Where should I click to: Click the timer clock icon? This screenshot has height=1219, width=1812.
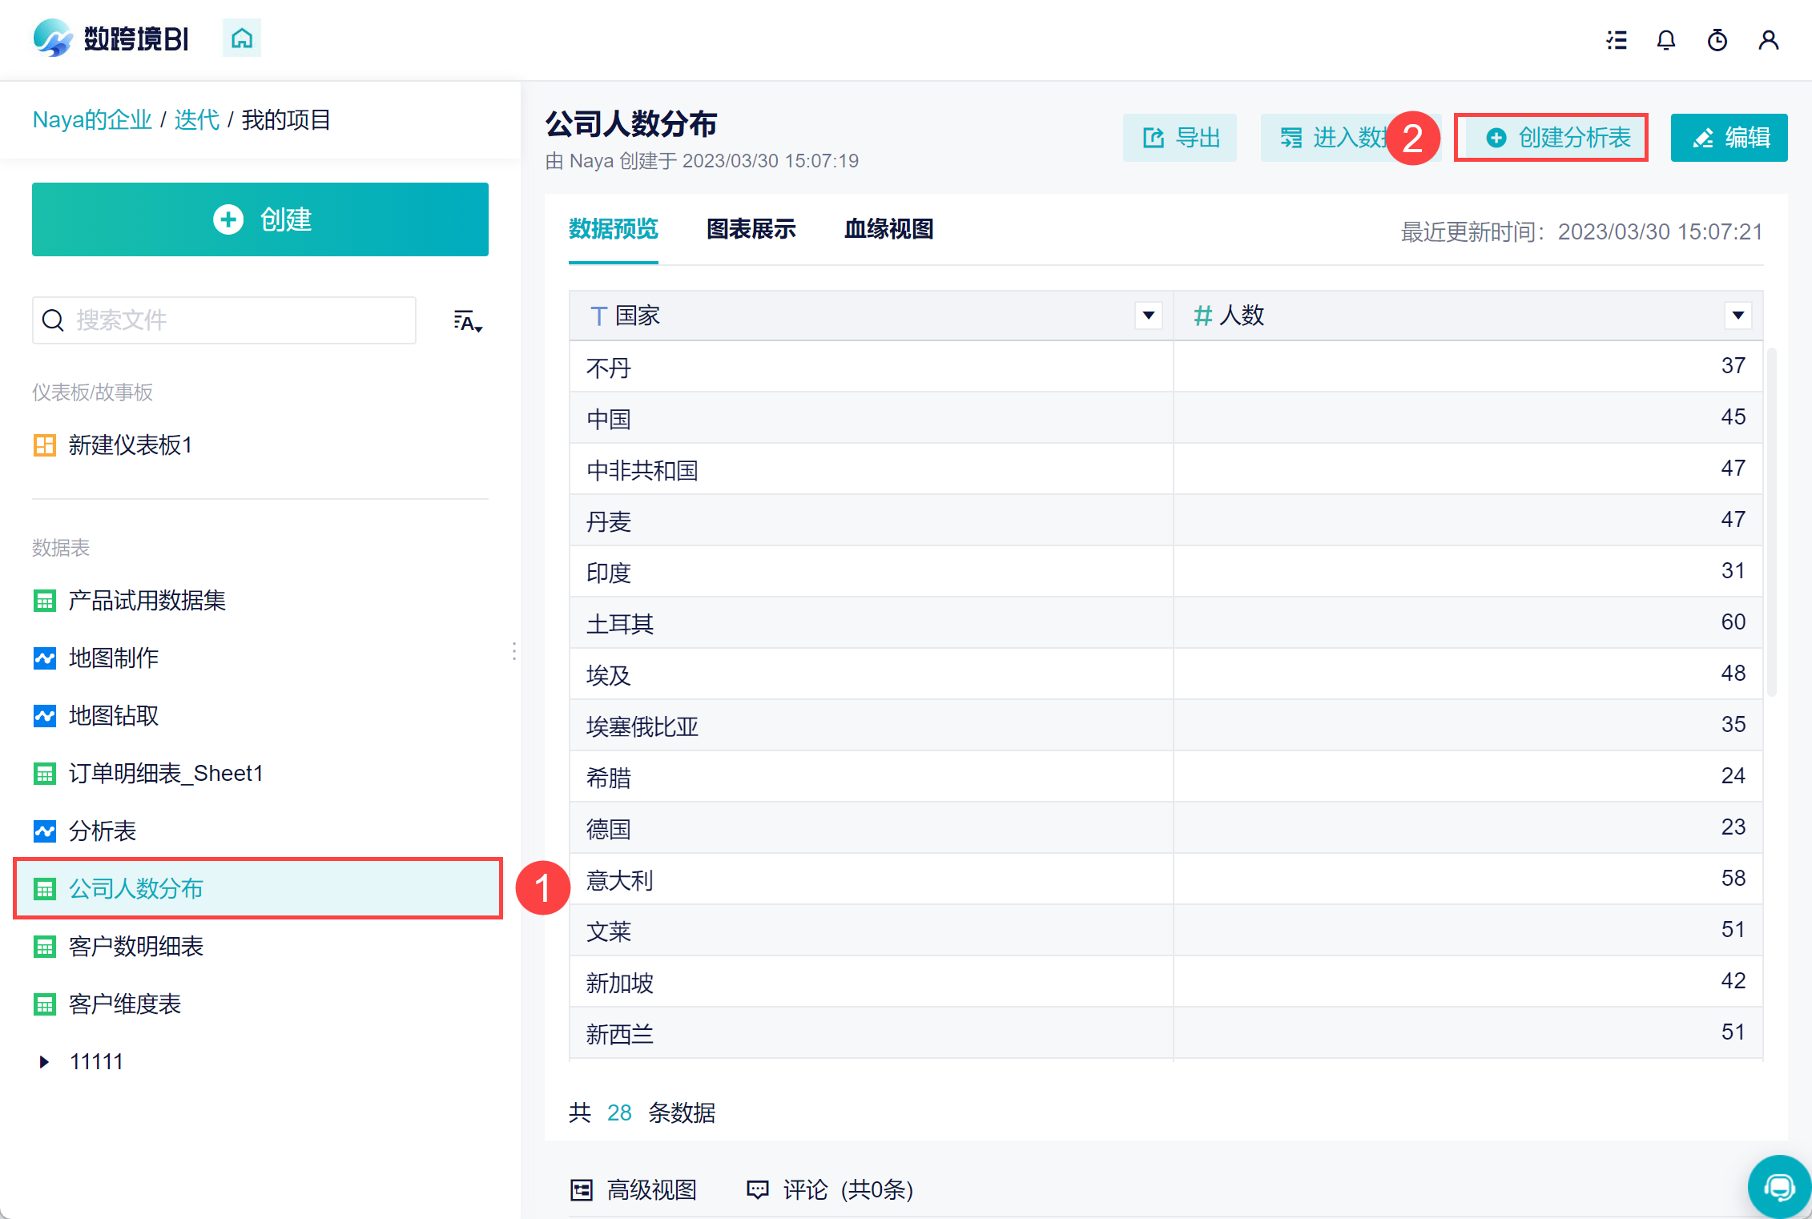click(1717, 40)
